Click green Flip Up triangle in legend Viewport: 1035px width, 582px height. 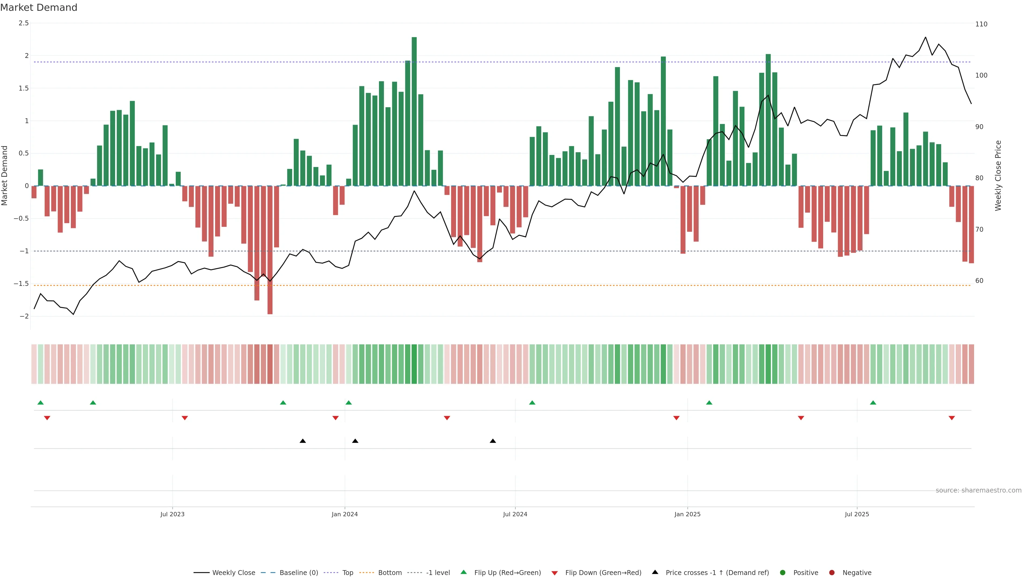[464, 572]
